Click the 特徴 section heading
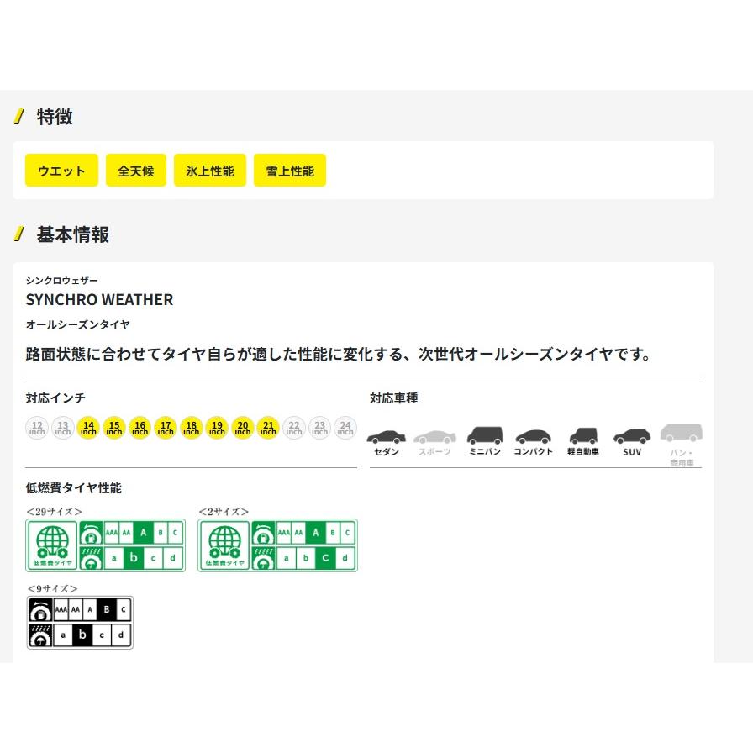Image resolution: width=753 pixels, height=753 pixels. [x=55, y=117]
